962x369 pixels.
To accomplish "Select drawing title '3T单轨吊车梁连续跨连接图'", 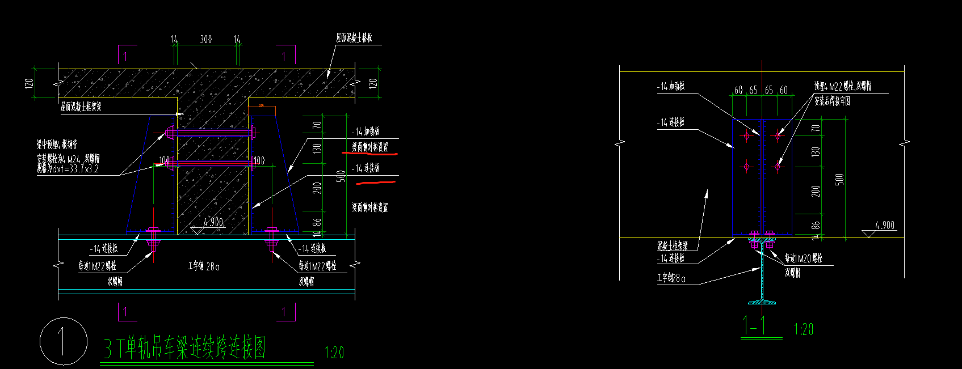I will tap(184, 347).
